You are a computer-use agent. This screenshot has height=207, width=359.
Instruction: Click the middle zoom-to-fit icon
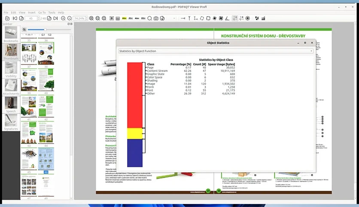coord(98,18)
